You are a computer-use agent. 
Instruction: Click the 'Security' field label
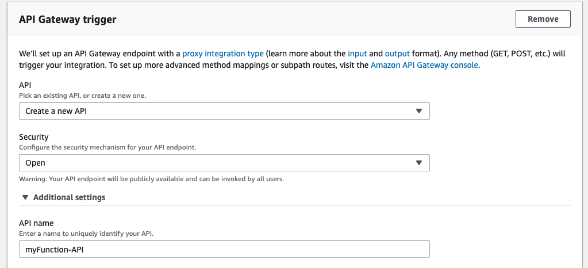coord(34,137)
